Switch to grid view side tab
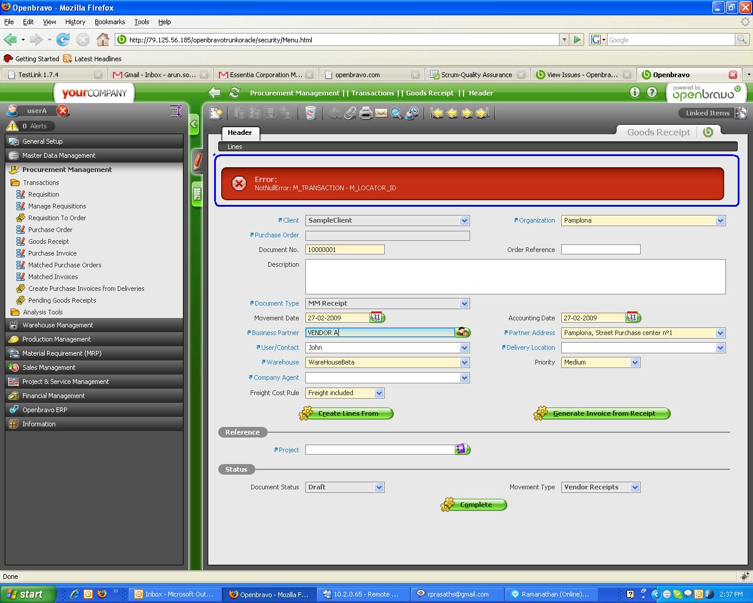This screenshot has width=753, height=603. [197, 193]
